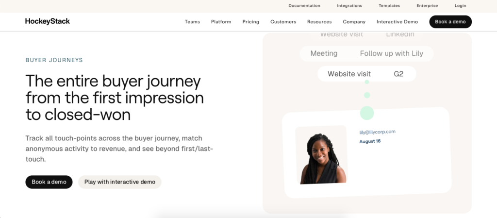Go to the Pricing page
Viewport: 497px width, 218px height.
click(x=251, y=22)
